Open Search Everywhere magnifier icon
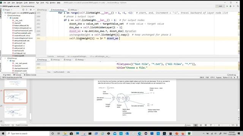 [x=238, y=6]
